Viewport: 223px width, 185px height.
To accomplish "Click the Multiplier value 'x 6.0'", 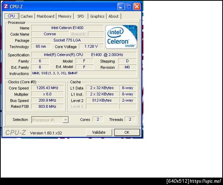I will click(47, 94).
